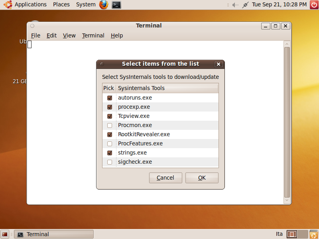Click the Show Desktop icon in bottom panel
The width and height of the screenshot is (319, 239).
5,234
